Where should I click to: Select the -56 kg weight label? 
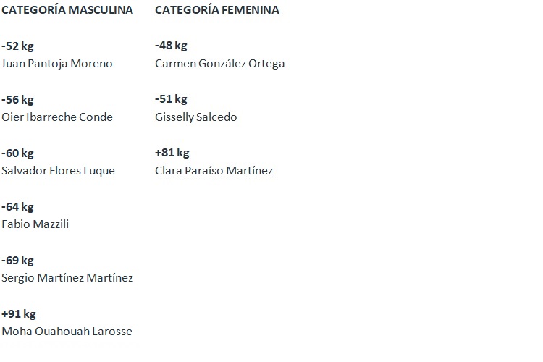click(17, 99)
